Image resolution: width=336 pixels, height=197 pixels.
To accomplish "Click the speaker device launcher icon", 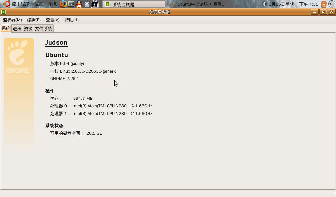I will (x=87, y=4).
